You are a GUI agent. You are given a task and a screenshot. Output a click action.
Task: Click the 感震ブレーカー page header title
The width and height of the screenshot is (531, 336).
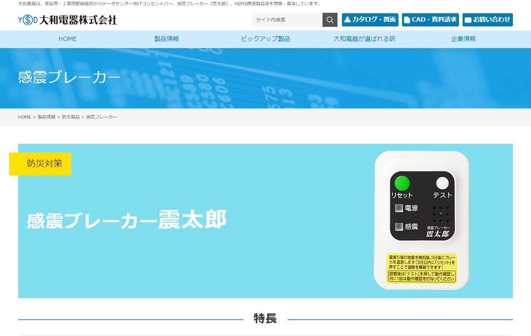click(69, 78)
